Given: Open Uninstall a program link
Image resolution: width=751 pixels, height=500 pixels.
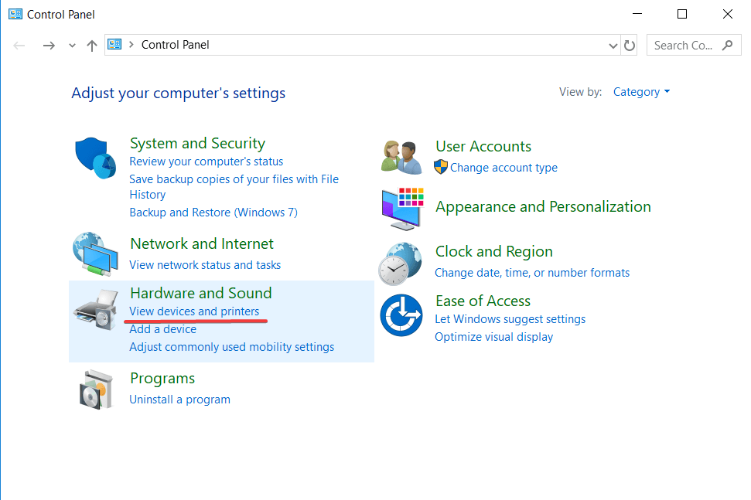Looking at the screenshot, I should pos(179,400).
